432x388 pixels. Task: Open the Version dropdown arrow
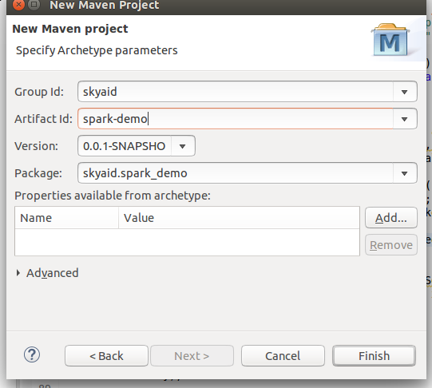[x=183, y=146]
